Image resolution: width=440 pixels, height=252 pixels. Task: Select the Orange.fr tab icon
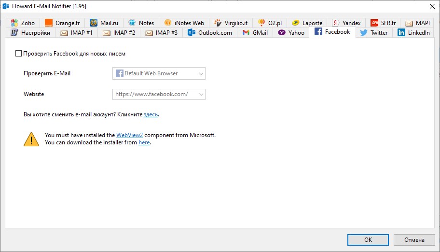(49, 23)
